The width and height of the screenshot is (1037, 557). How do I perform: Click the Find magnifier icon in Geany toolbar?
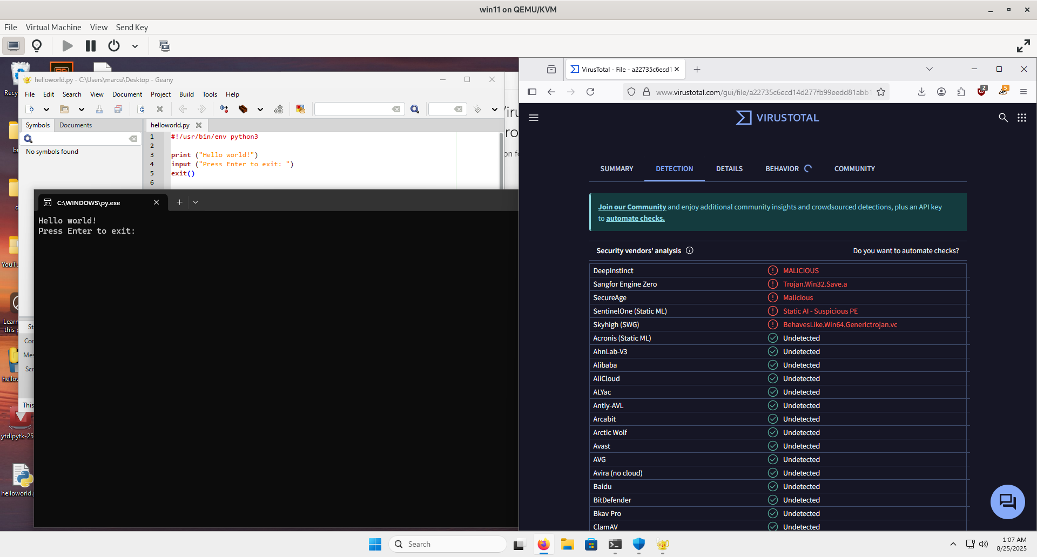point(415,109)
